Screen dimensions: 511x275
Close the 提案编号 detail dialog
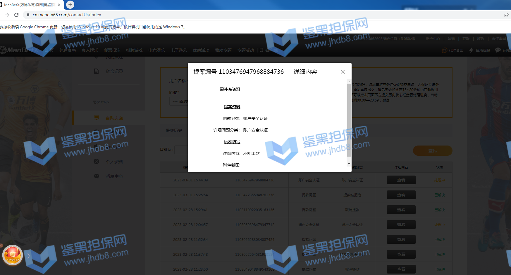343,72
